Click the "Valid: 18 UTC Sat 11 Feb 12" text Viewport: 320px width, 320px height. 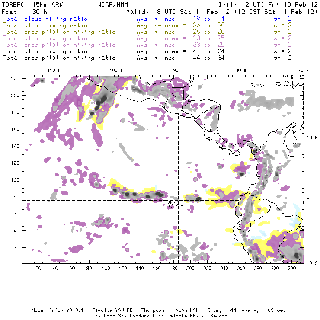click(178, 12)
